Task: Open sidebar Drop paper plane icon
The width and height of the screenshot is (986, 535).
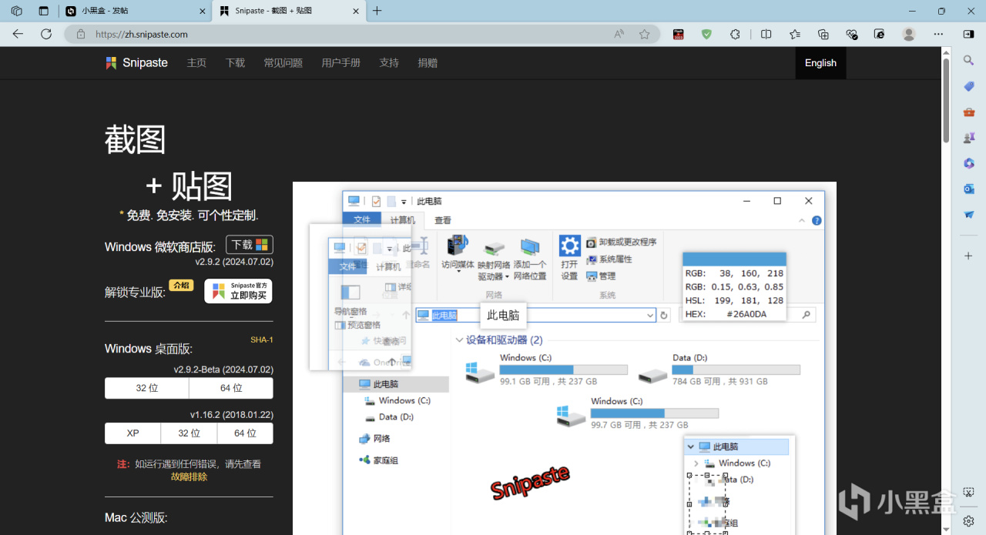Action: click(969, 215)
